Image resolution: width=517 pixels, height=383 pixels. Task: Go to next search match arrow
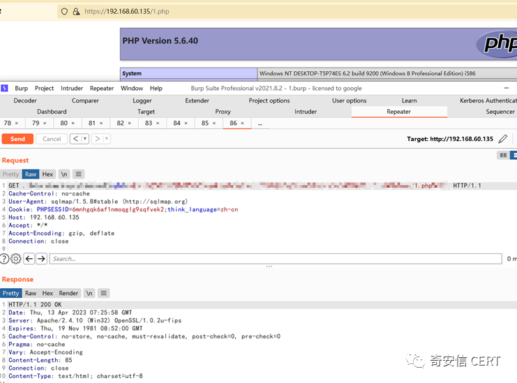click(x=41, y=259)
